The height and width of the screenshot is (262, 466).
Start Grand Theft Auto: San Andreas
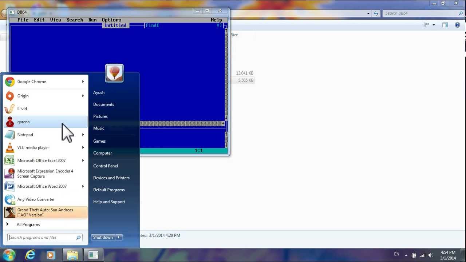[46, 212]
